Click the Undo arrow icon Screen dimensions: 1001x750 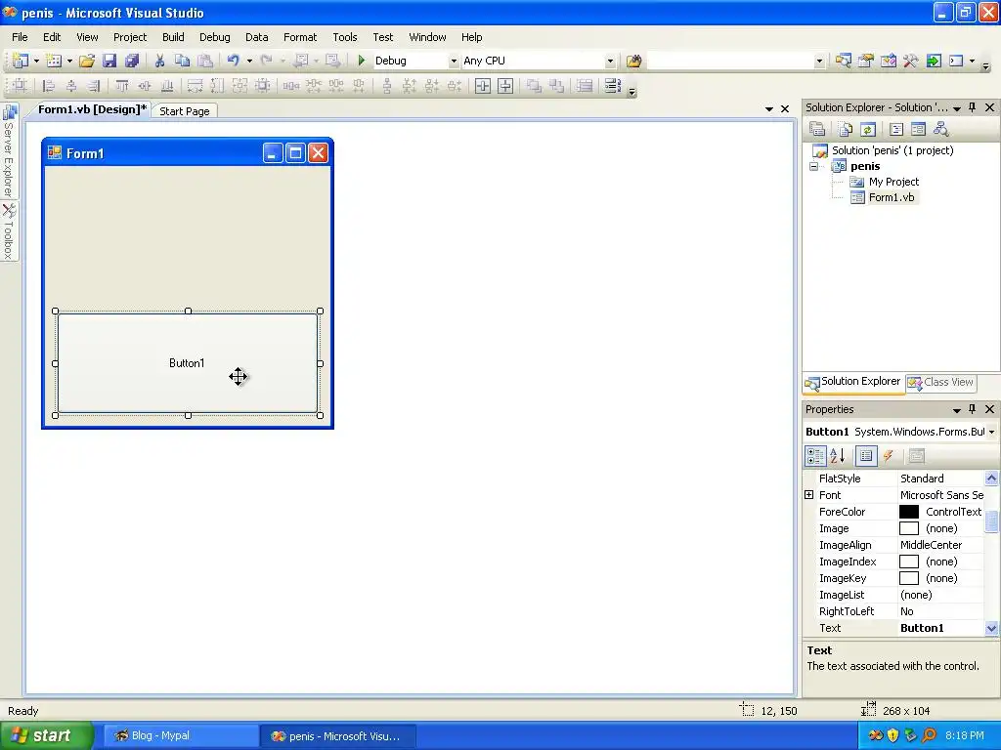(x=234, y=61)
